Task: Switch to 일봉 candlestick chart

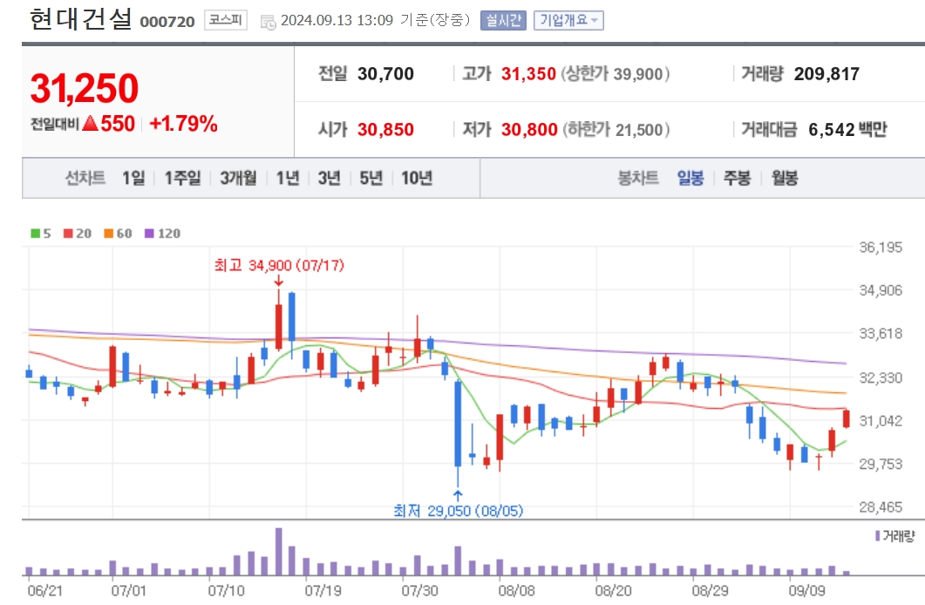Action: [x=690, y=178]
